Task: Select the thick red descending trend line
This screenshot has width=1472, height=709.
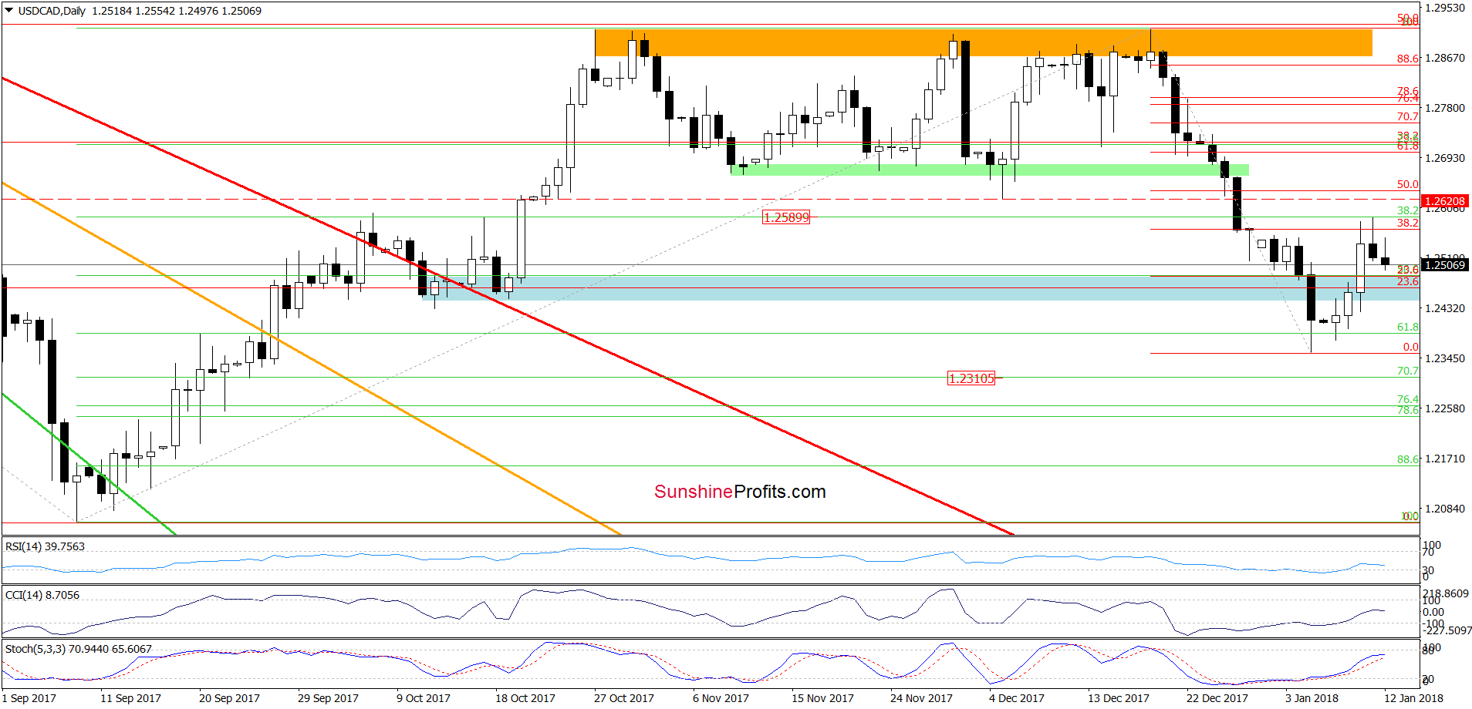Action: click(508, 306)
